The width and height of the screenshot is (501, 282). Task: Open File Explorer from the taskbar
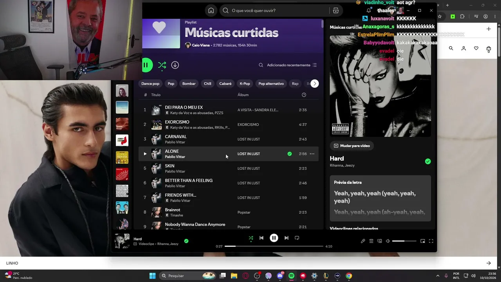pyautogui.click(x=234, y=276)
